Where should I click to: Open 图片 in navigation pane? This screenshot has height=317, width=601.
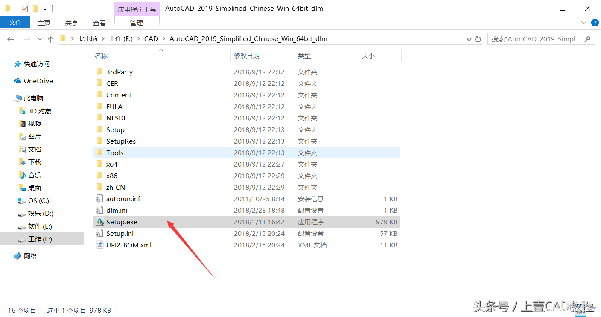(30, 136)
